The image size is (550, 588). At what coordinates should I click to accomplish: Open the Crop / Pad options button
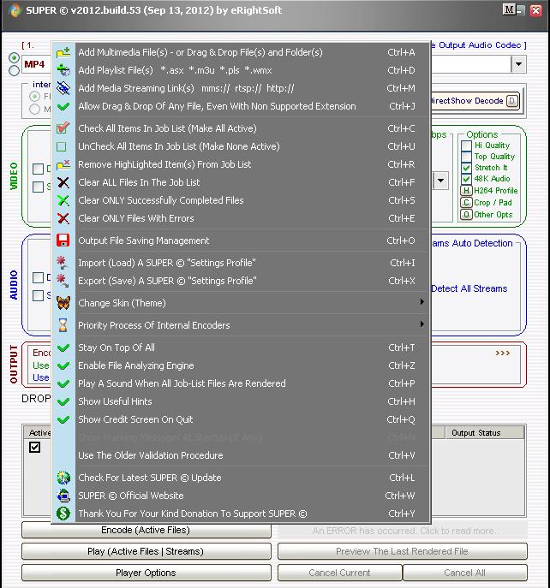[x=466, y=203]
